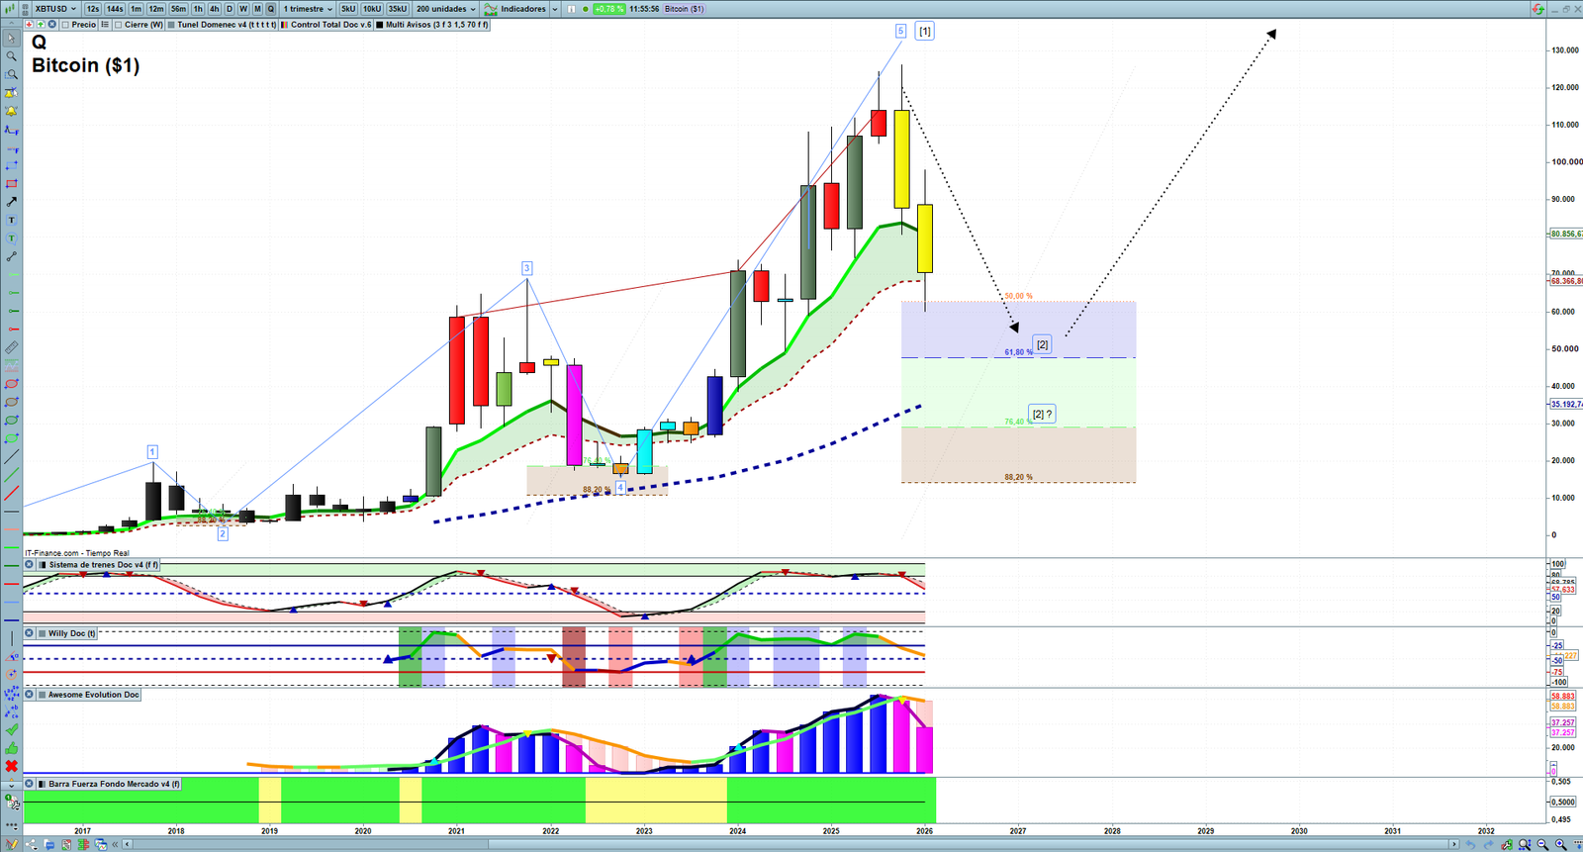The height and width of the screenshot is (852, 1583).
Task: Select the T speech-bubble comment tool
Action: (x=12, y=238)
